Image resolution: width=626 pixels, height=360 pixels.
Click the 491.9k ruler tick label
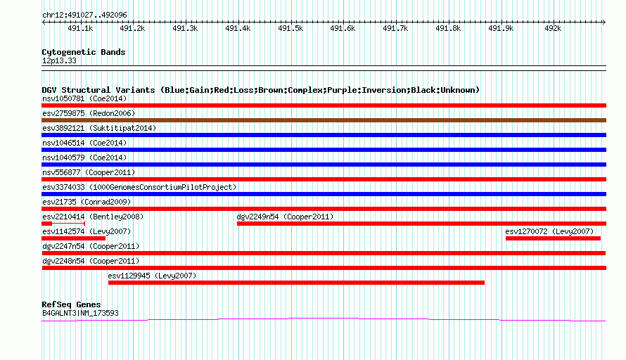coord(501,28)
